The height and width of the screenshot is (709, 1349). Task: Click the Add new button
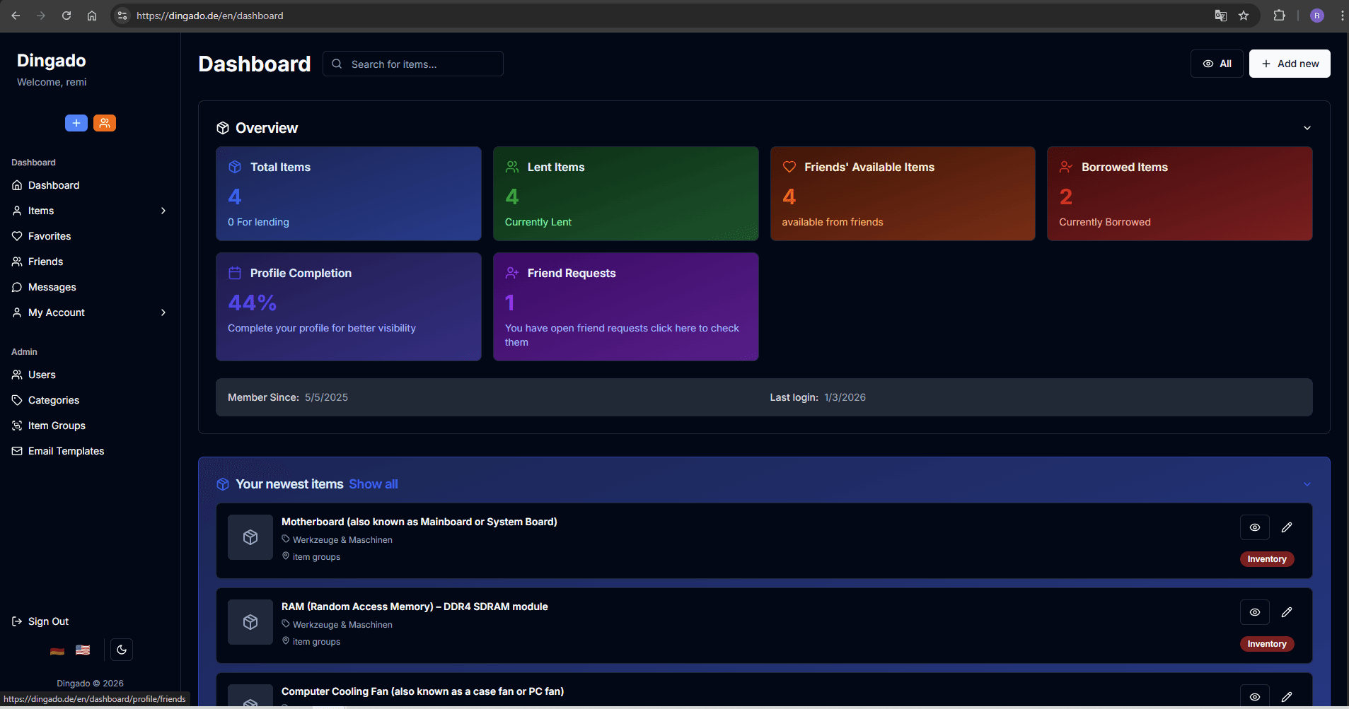pyautogui.click(x=1289, y=64)
